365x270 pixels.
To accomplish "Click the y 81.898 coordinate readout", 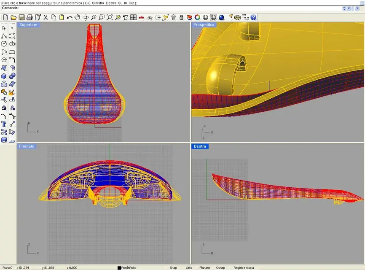I will pos(48,267).
